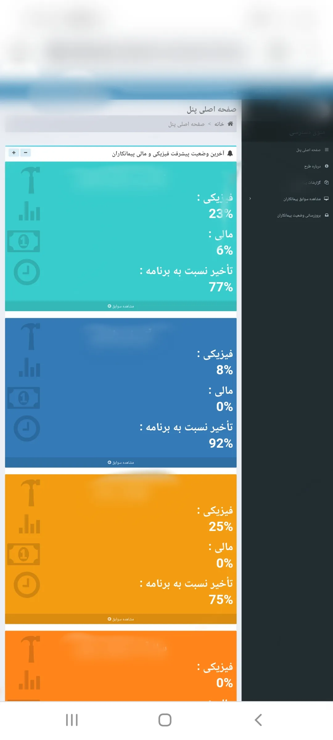Click the monitor icon beside مشاهده سوابق پیمانکاران
This screenshot has width=333, height=740.
326,199
